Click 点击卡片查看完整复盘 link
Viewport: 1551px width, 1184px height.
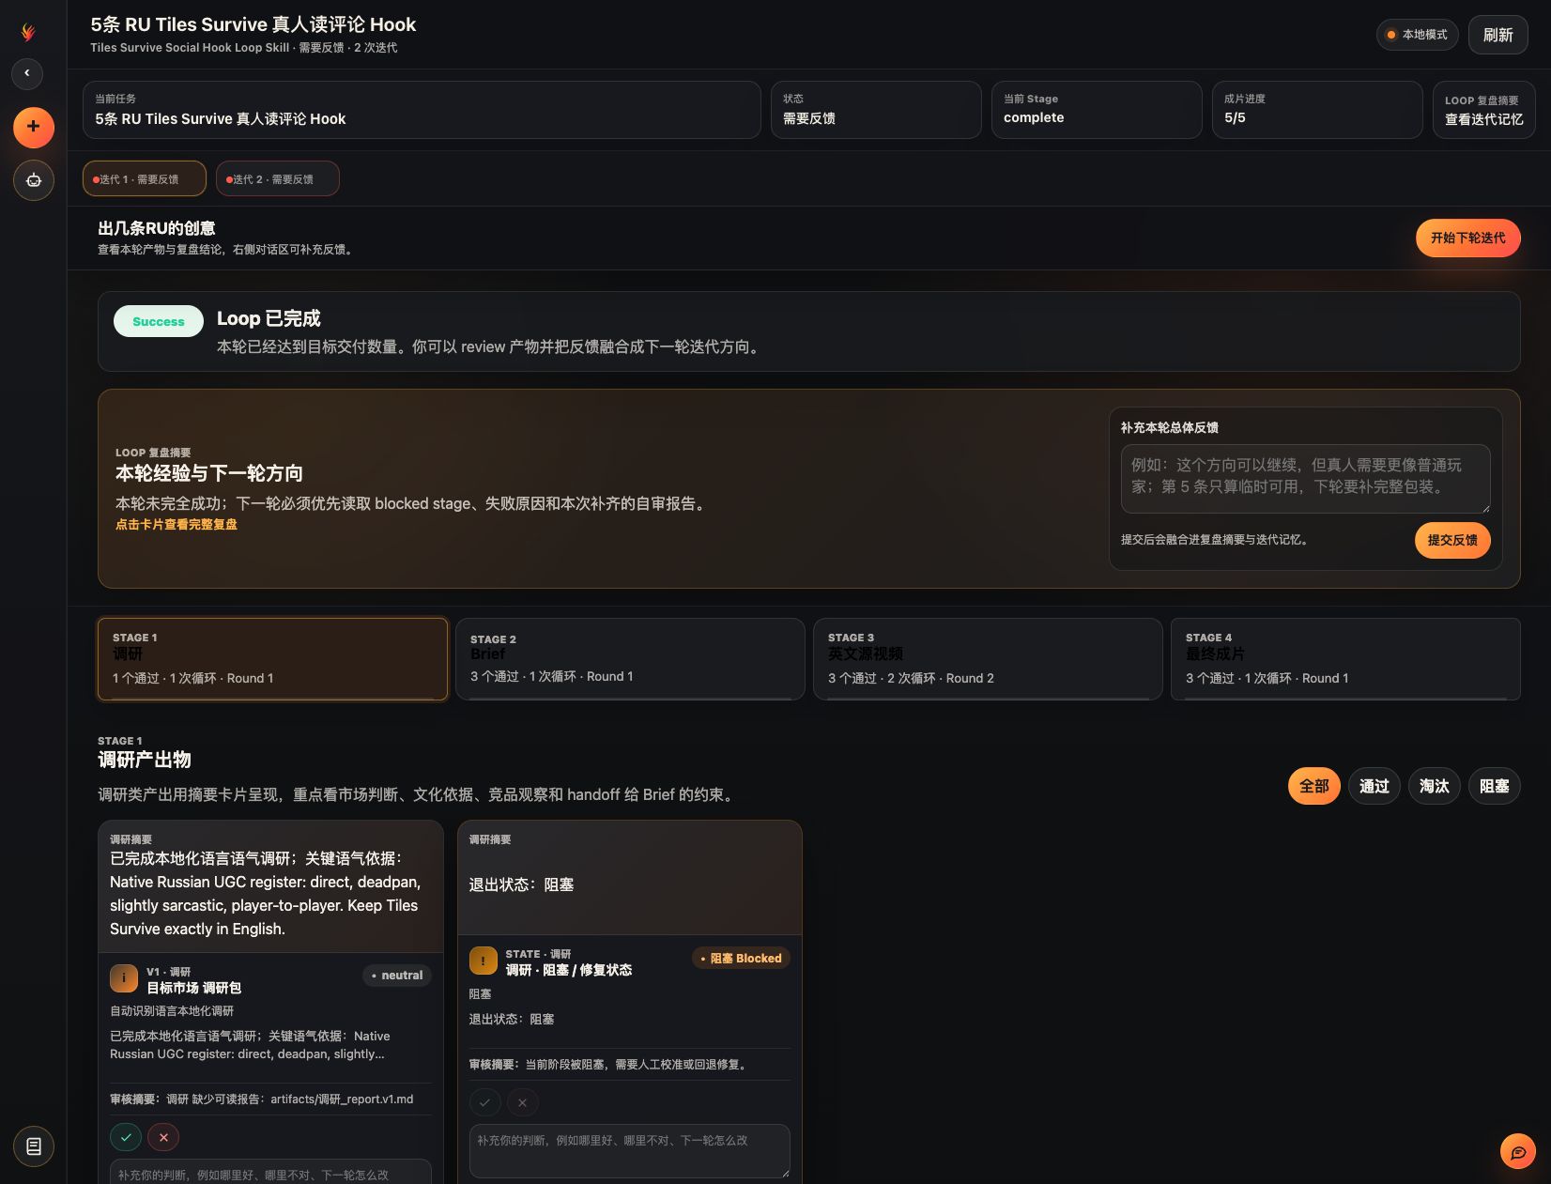[177, 525]
